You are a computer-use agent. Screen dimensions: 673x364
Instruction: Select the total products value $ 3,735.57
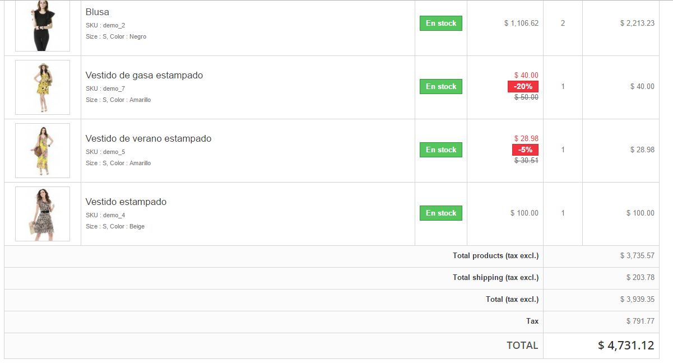tap(637, 255)
